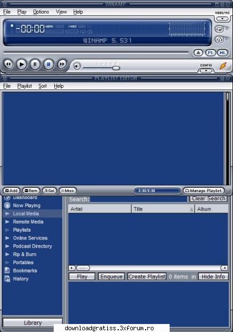Click the Sel selection button
233x332 pixels.
pyautogui.click(x=50, y=191)
